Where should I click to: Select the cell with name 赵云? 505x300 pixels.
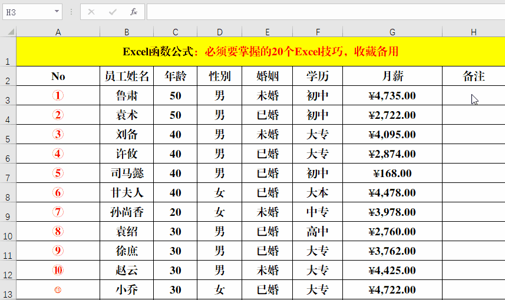127,271
